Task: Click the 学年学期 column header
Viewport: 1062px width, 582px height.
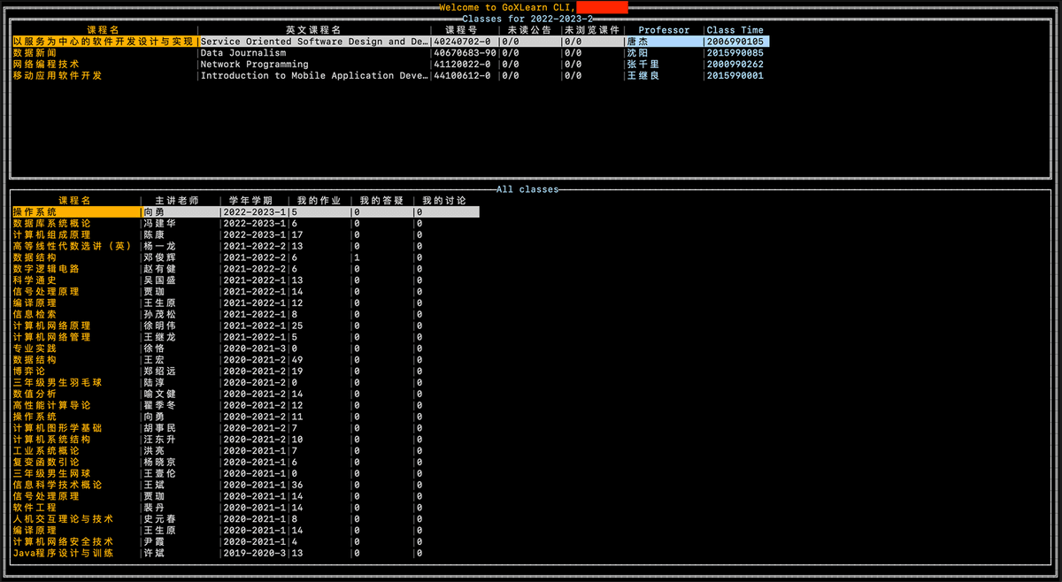Action: pyautogui.click(x=250, y=201)
